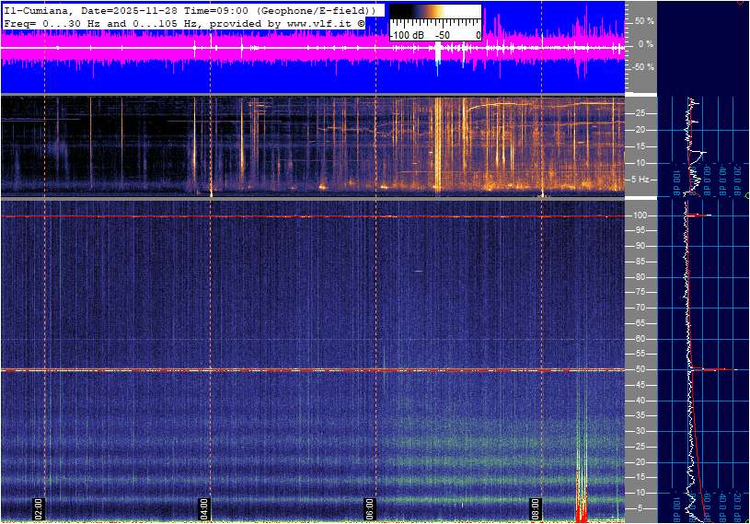Click the 25 label on geophone frequency axis
The height and width of the screenshot is (524, 750).
(x=640, y=113)
